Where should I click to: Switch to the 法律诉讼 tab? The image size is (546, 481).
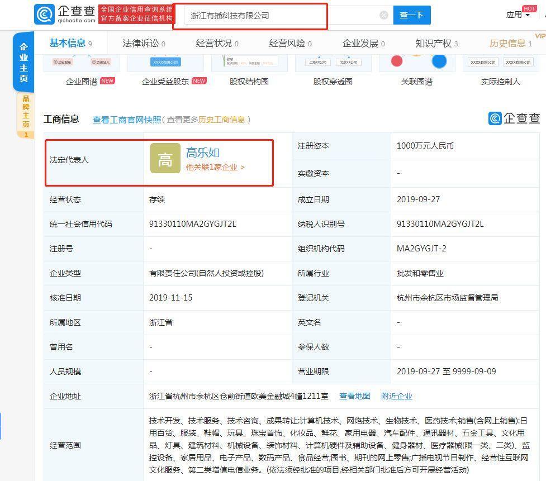coord(144,44)
